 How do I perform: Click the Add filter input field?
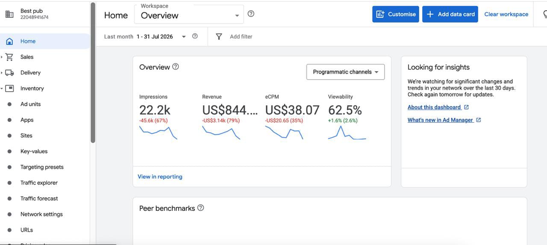(241, 37)
